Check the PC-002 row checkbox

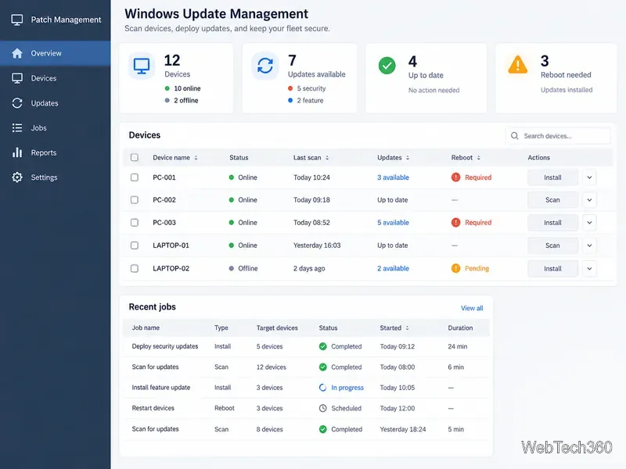(x=135, y=200)
